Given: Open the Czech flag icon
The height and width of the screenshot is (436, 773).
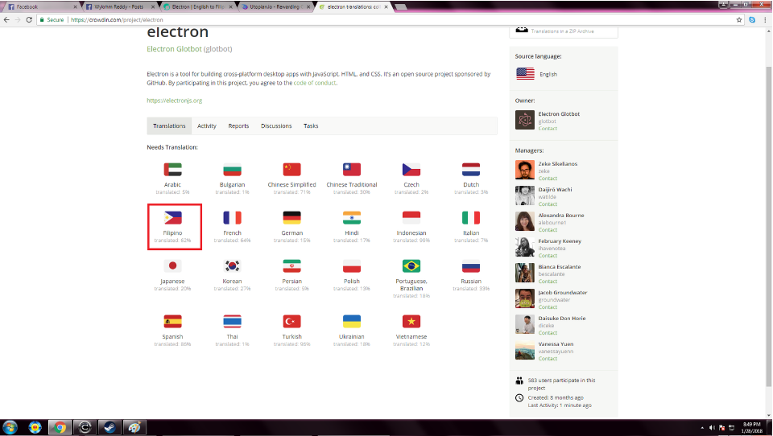Looking at the screenshot, I should point(411,170).
